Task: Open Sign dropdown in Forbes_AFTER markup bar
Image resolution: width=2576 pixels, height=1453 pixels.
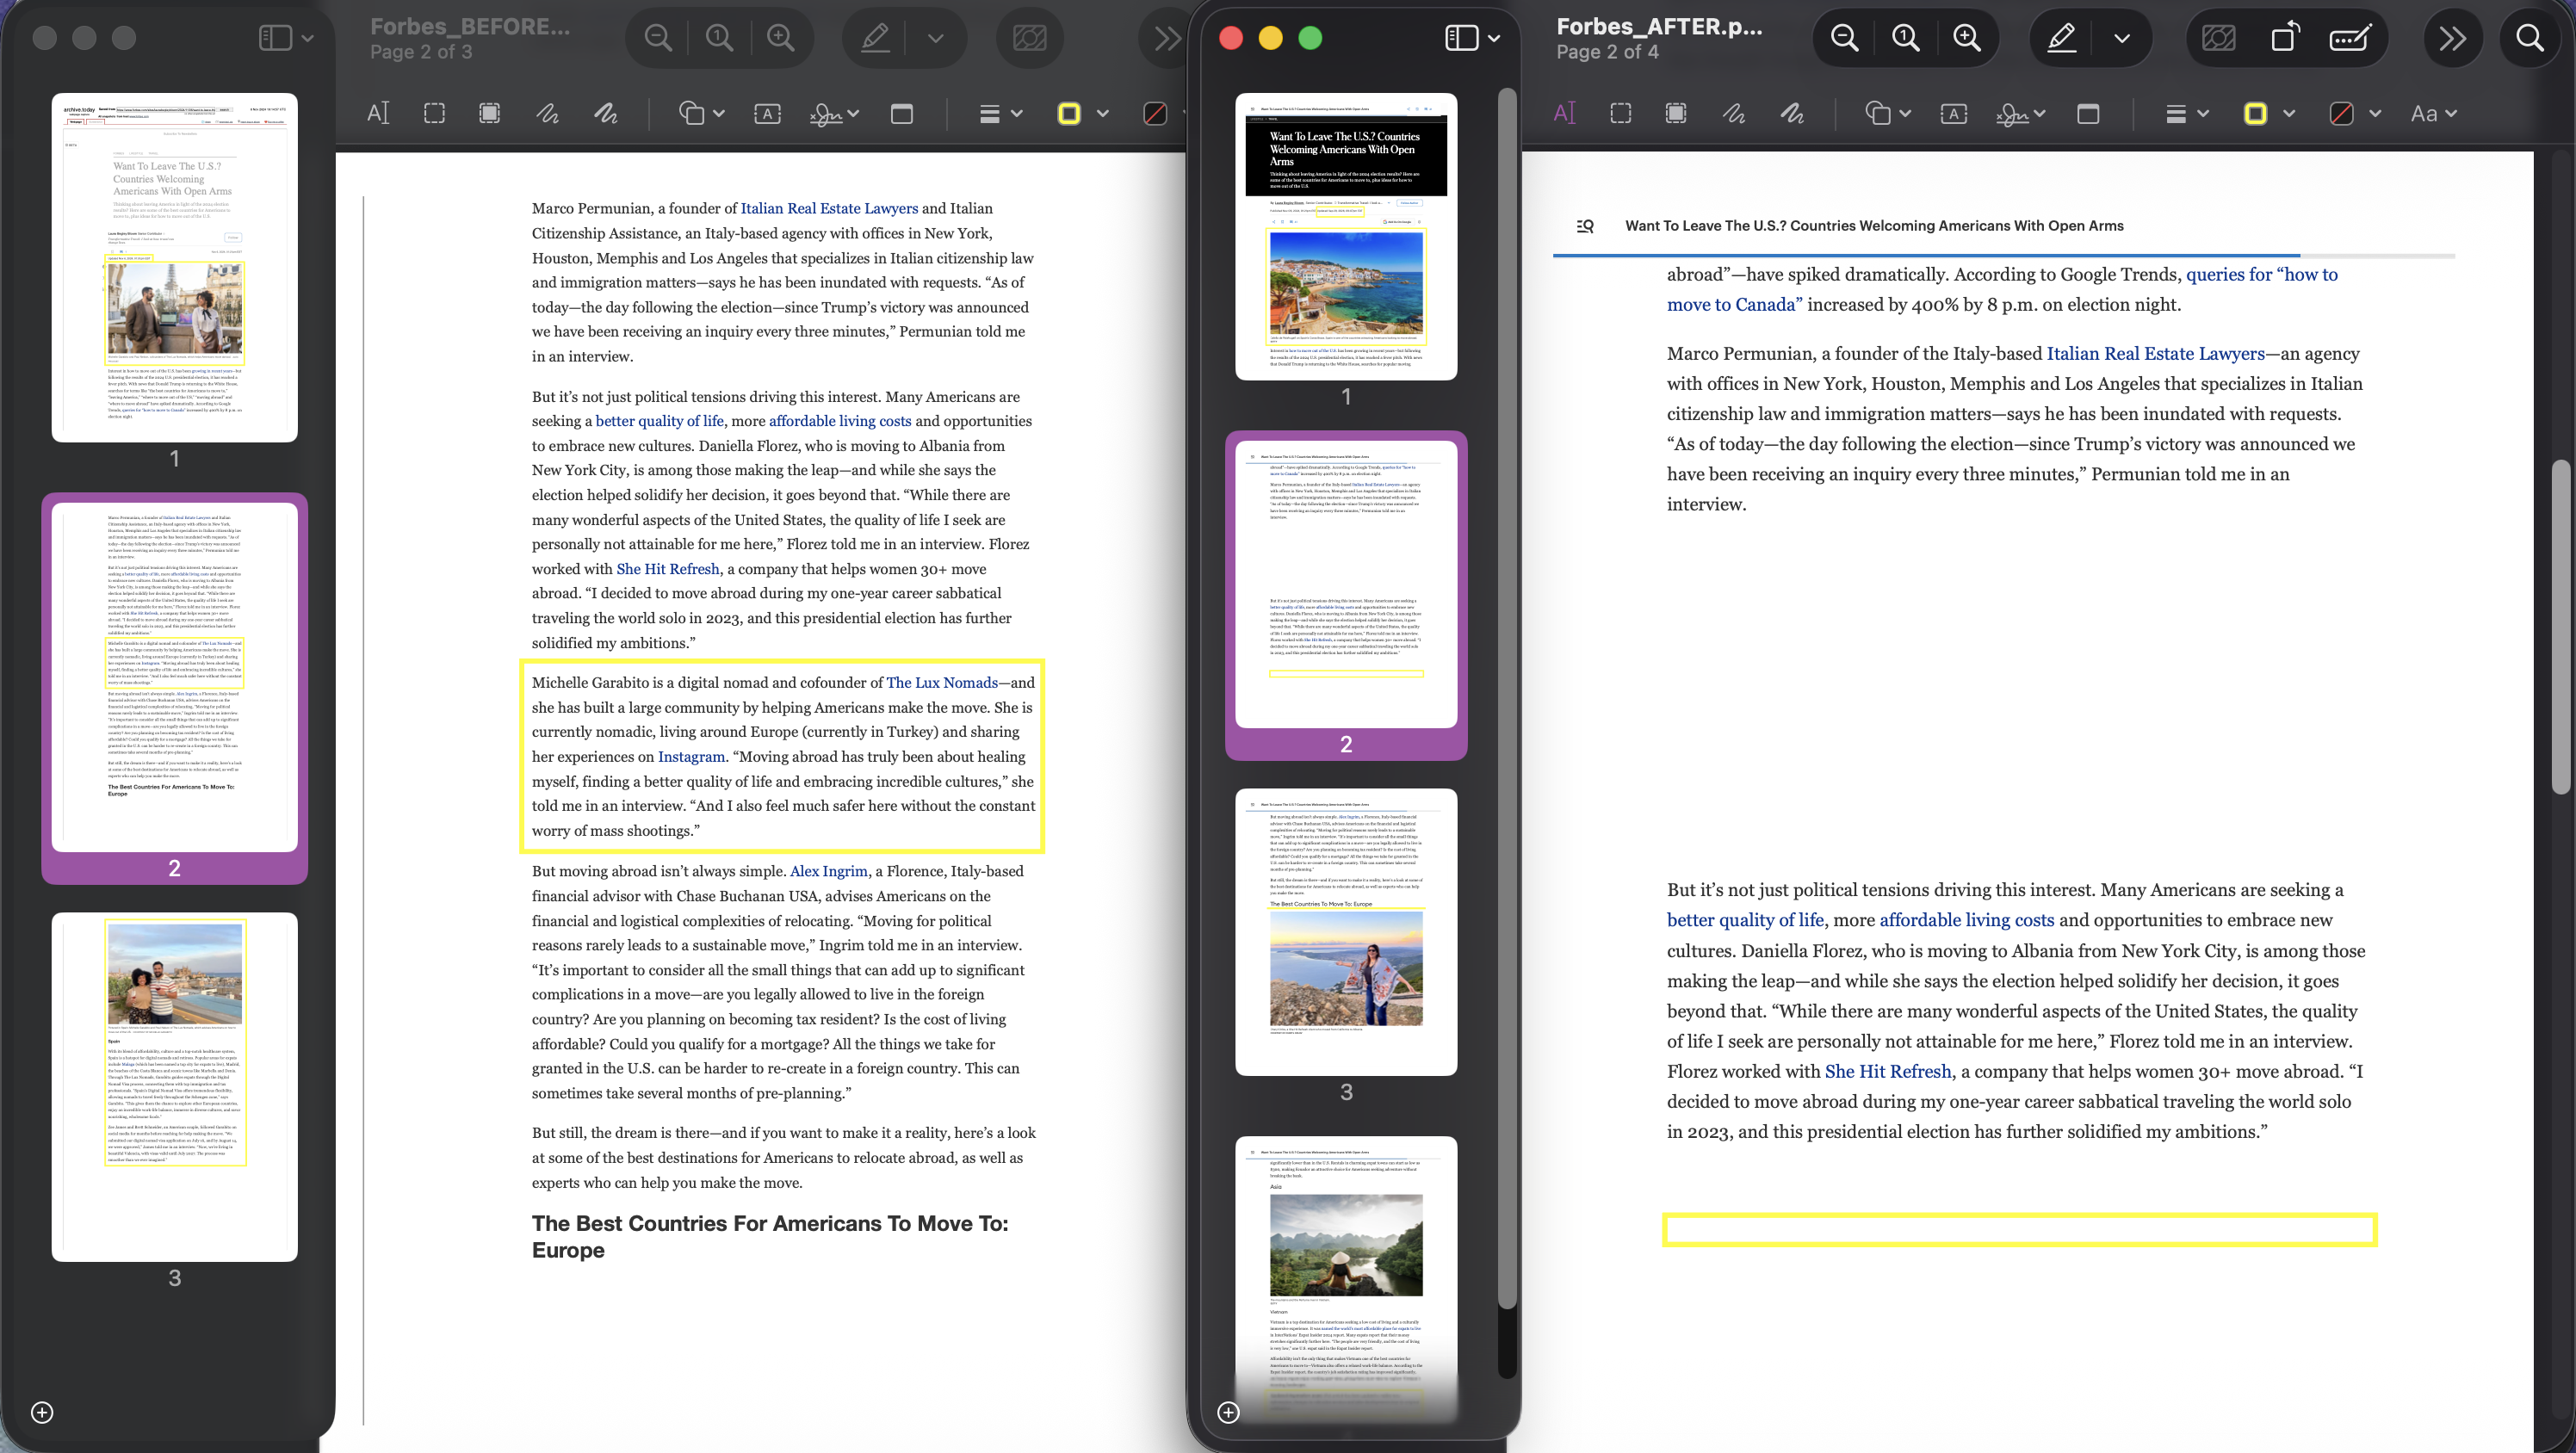Action: (x=2020, y=113)
